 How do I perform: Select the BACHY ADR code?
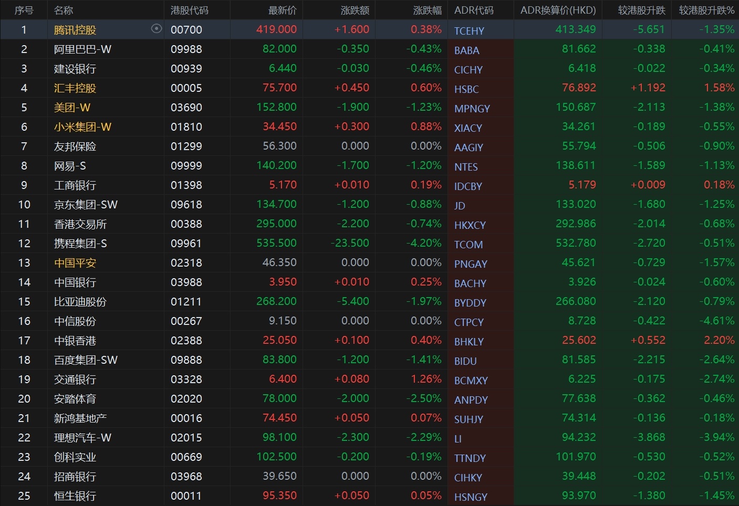tap(470, 283)
